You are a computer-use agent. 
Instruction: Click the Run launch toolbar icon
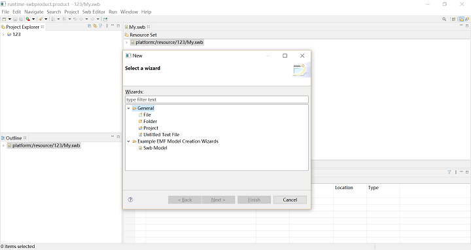pyautogui.click(x=28, y=19)
